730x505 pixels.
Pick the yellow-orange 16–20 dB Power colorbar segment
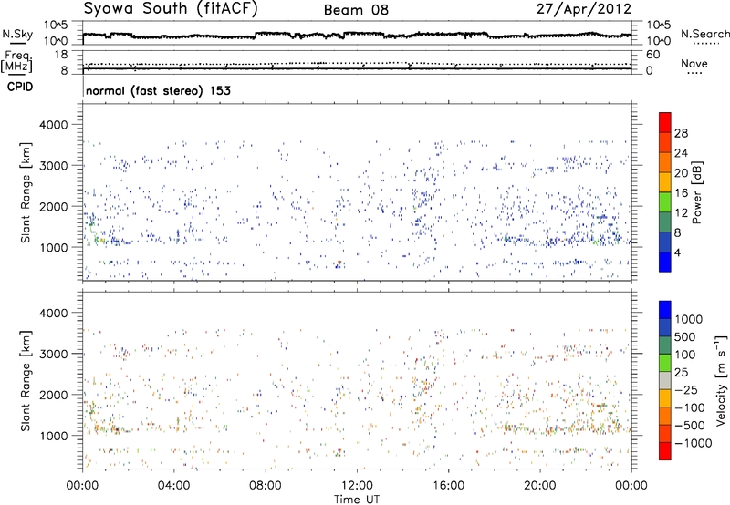click(665, 182)
